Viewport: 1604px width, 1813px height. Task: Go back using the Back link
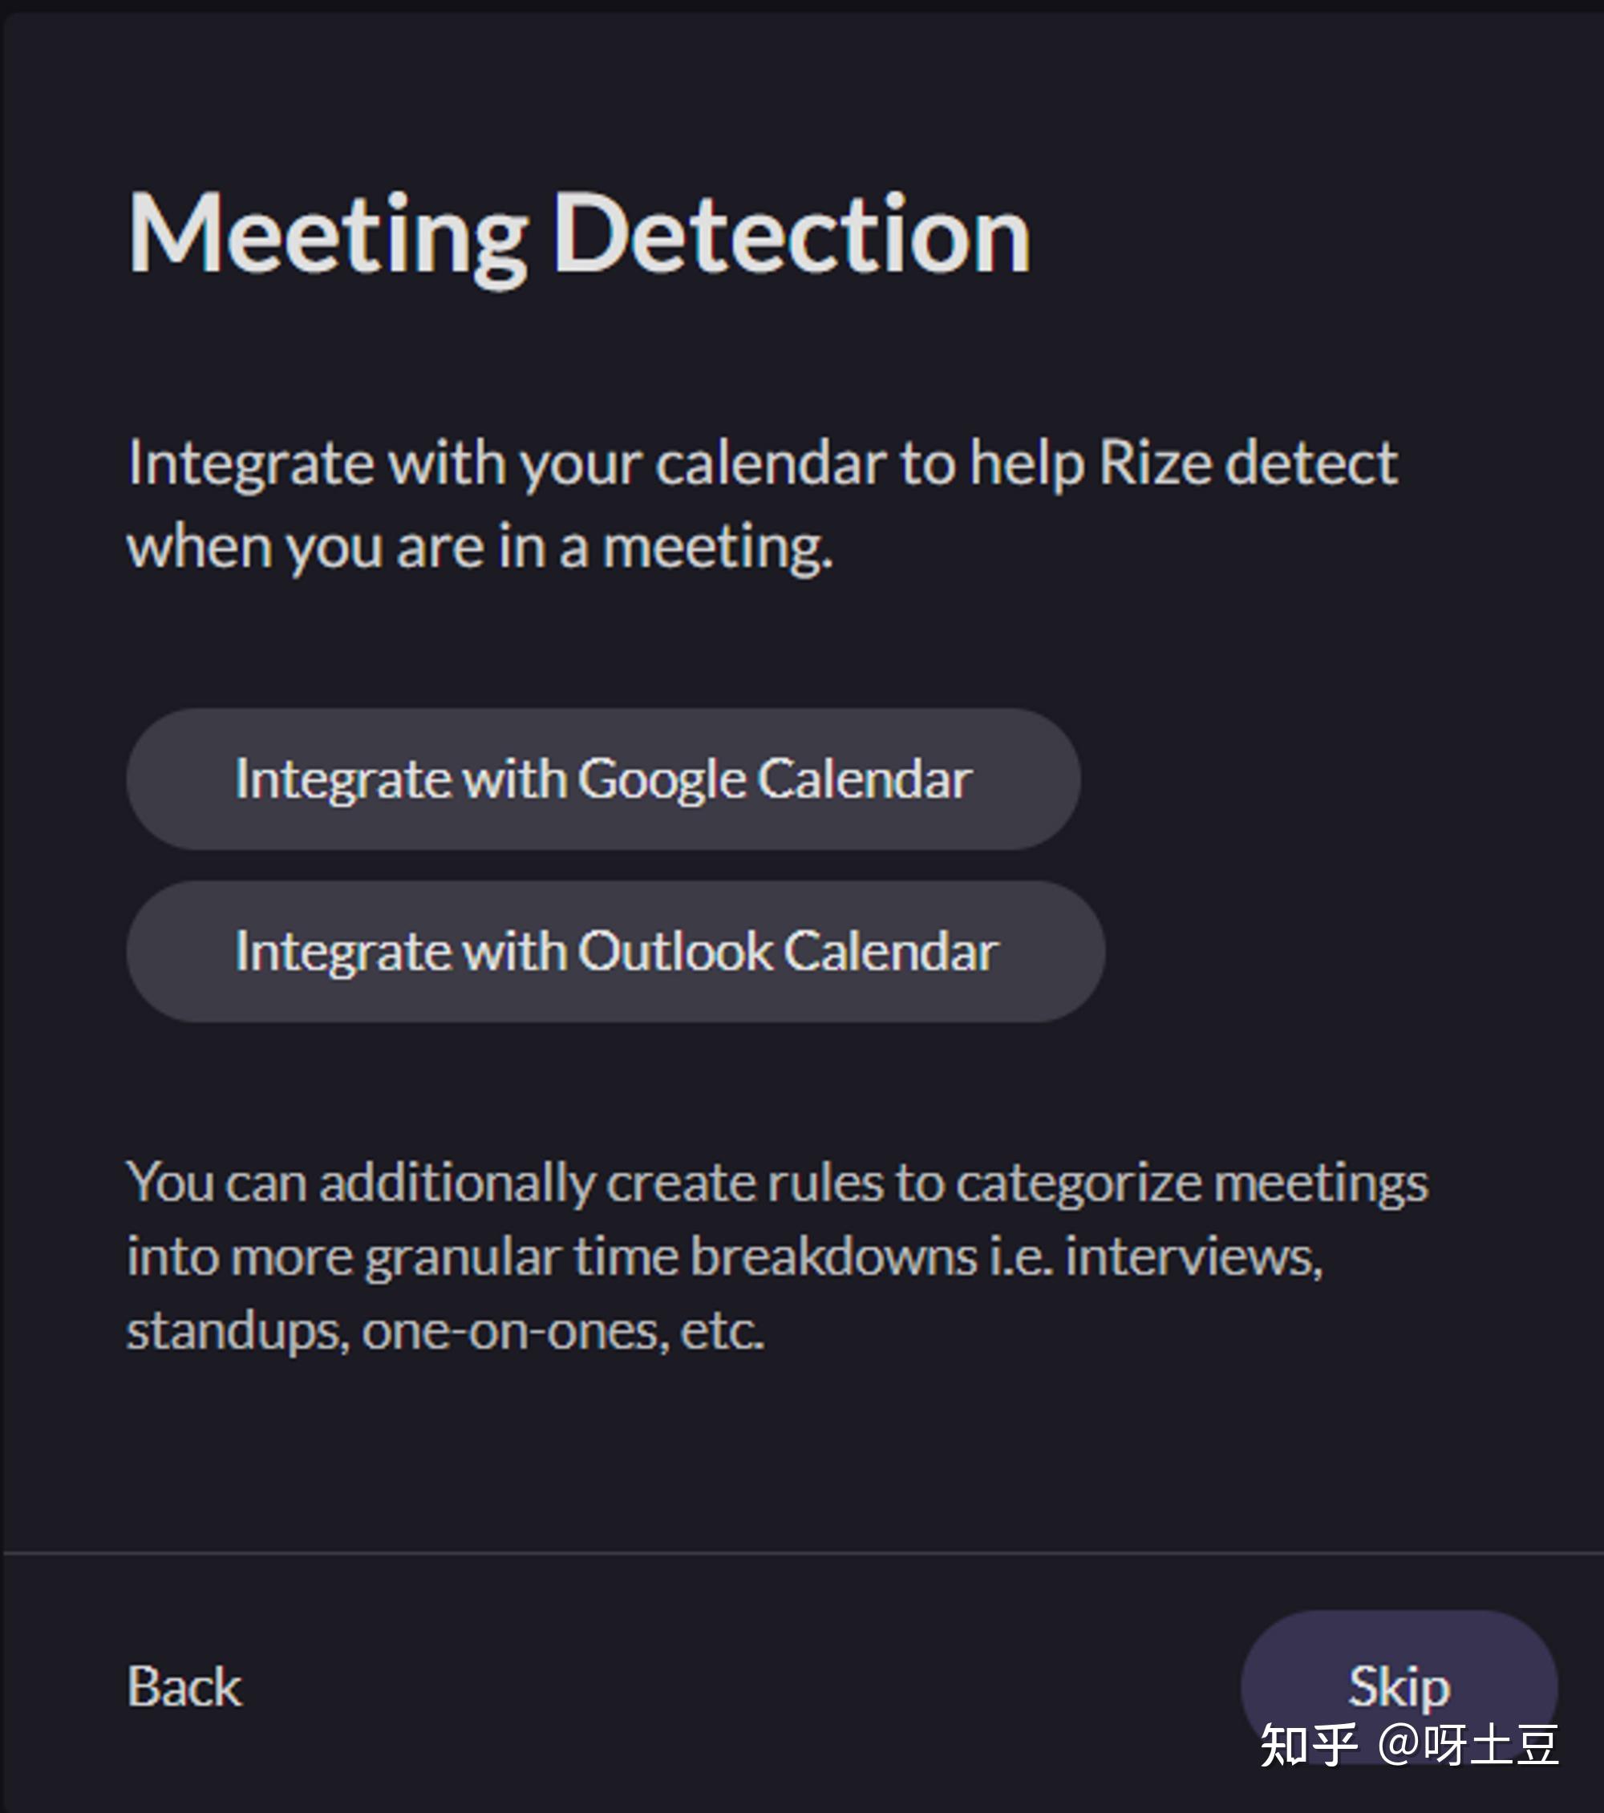click(x=184, y=1686)
